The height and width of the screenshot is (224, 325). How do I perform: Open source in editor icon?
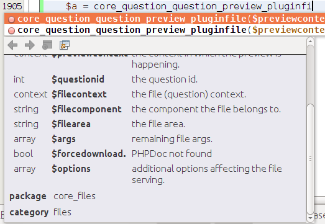click(x=65, y=45)
